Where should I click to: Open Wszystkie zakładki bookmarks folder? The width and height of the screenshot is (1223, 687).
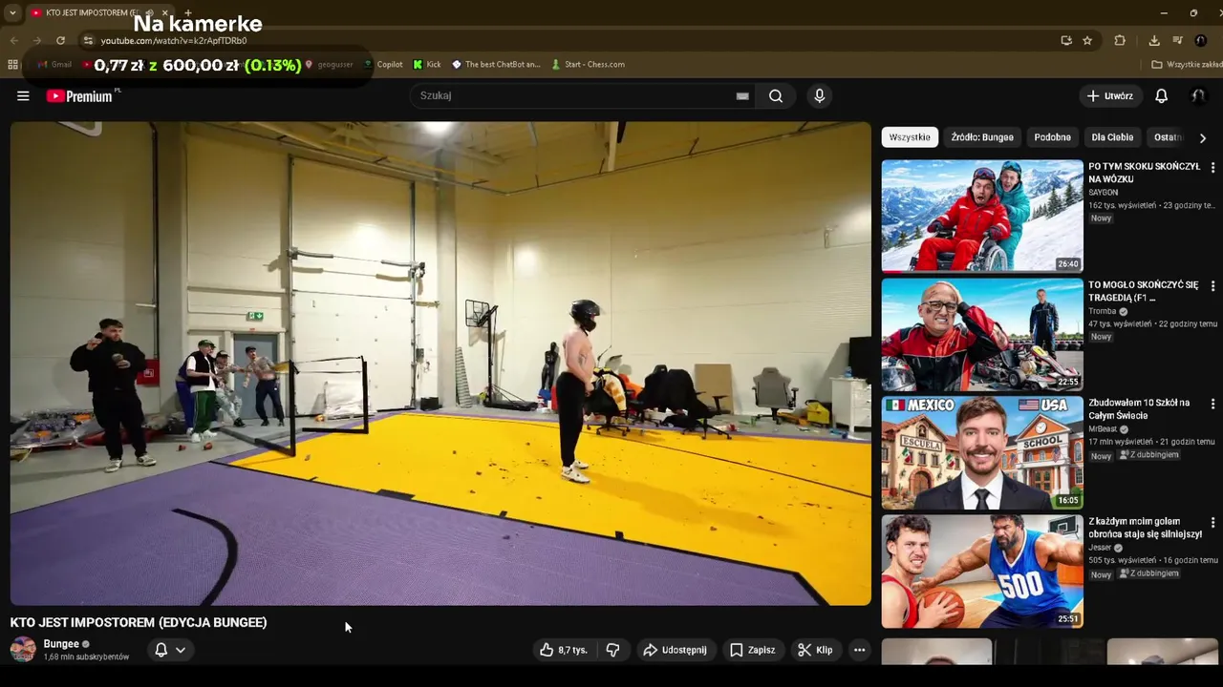click(x=1187, y=65)
